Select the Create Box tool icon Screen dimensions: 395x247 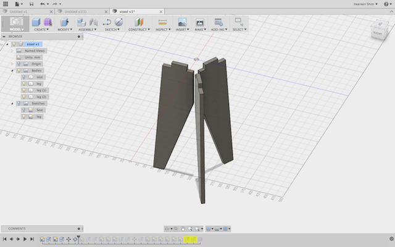(36, 22)
